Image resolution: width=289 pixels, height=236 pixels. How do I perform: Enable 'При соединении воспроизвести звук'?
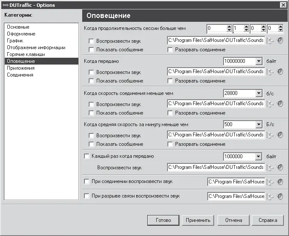point(86,182)
